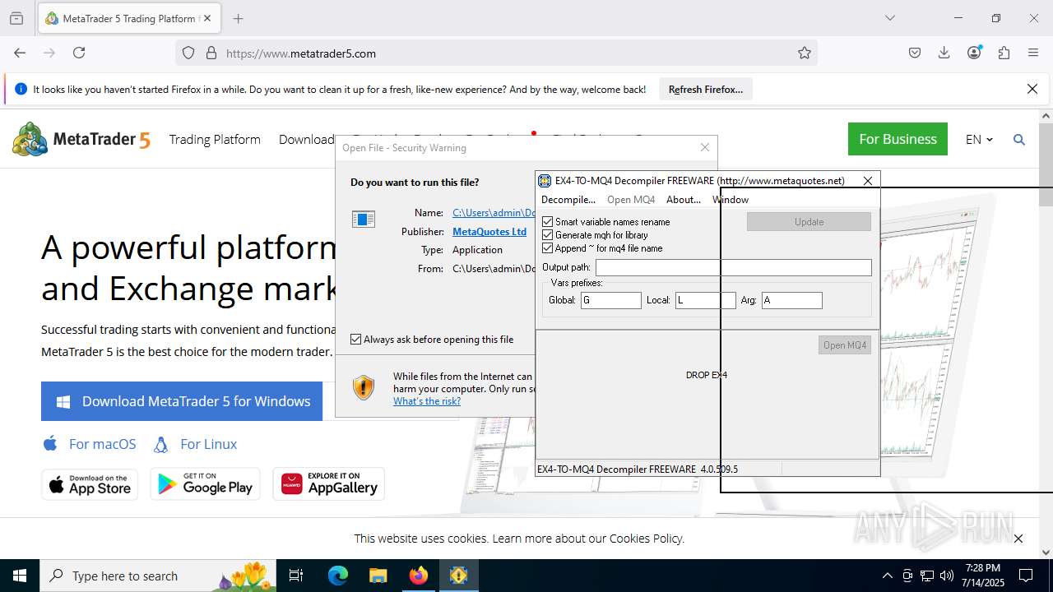This screenshot has height=592, width=1053.
Task: Click Download MetaTrader 5 for Windows
Action: [x=182, y=401]
